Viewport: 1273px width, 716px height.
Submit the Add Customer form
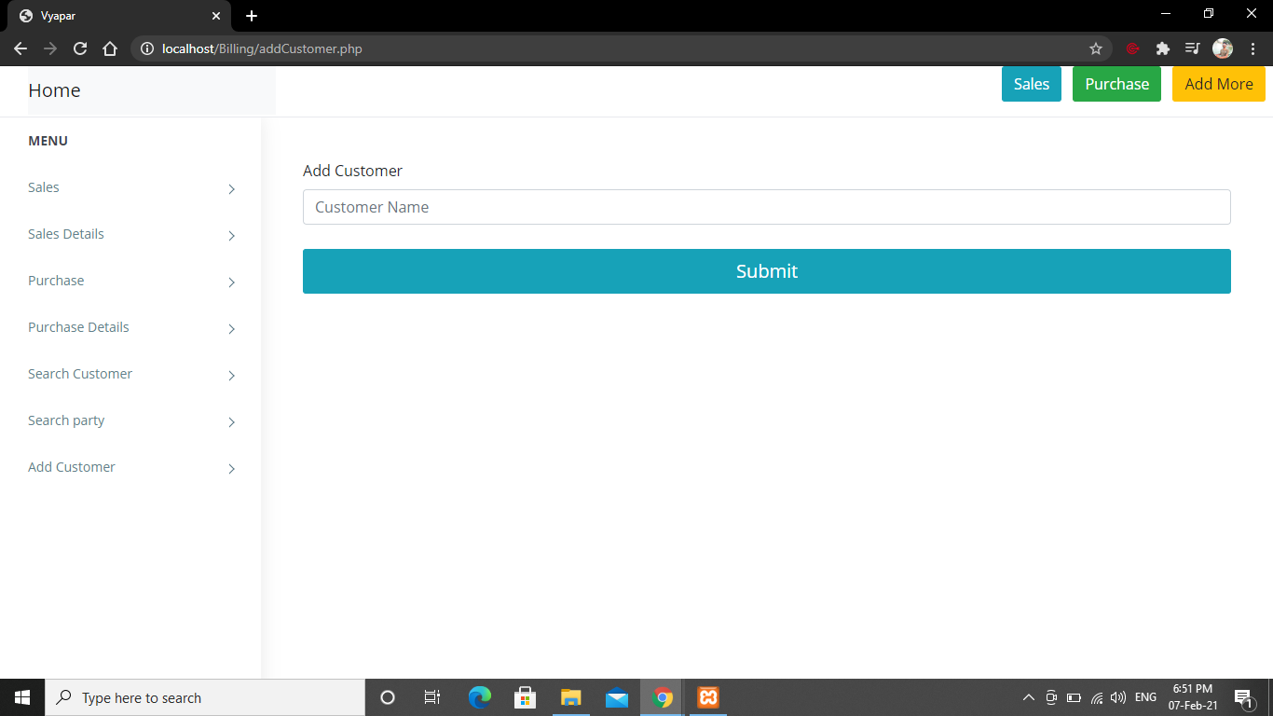click(x=767, y=271)
